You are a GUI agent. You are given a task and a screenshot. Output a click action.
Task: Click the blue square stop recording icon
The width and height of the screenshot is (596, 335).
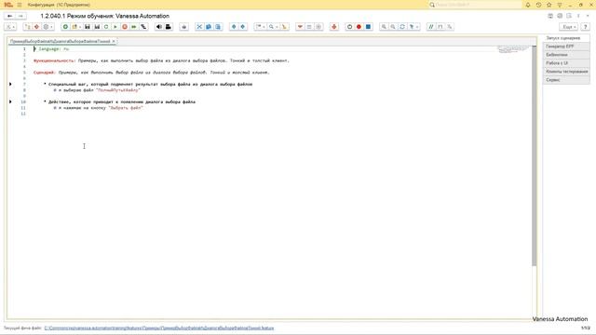click(x=368, y=27)
